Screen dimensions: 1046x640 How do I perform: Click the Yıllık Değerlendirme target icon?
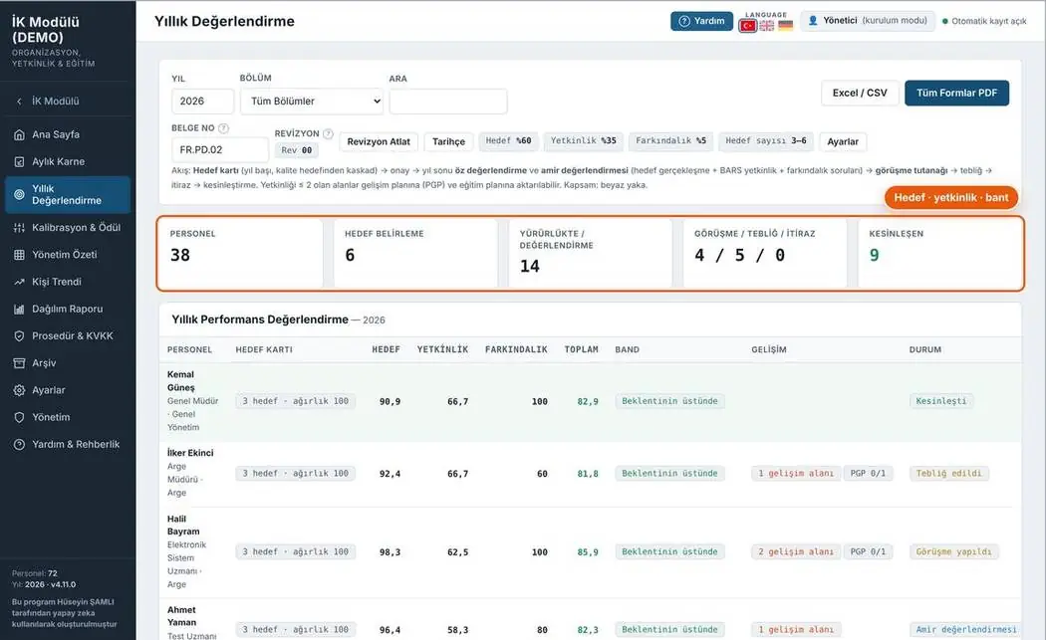click(19, 195)
